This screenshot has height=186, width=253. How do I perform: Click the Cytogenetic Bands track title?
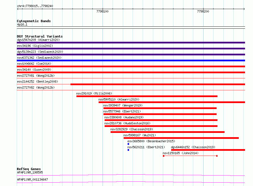(34, 21)
